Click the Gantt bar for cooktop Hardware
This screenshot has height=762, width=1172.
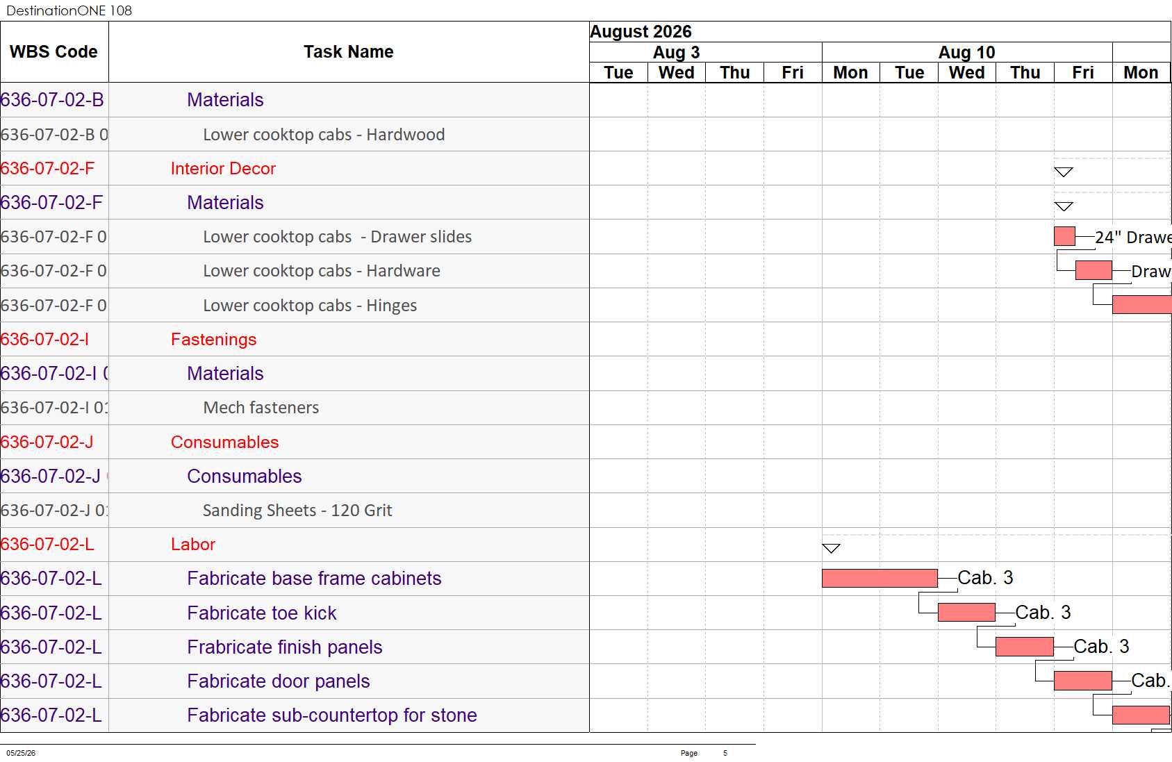click(1093, 270)
